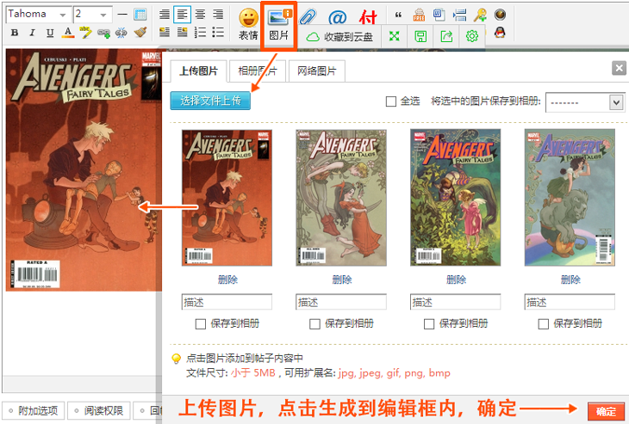Switch to the 相册图片 tab

click(x=257, y=71)
